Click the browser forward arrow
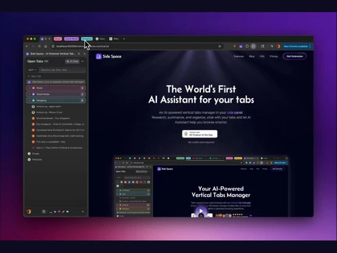 pos(33,47)
